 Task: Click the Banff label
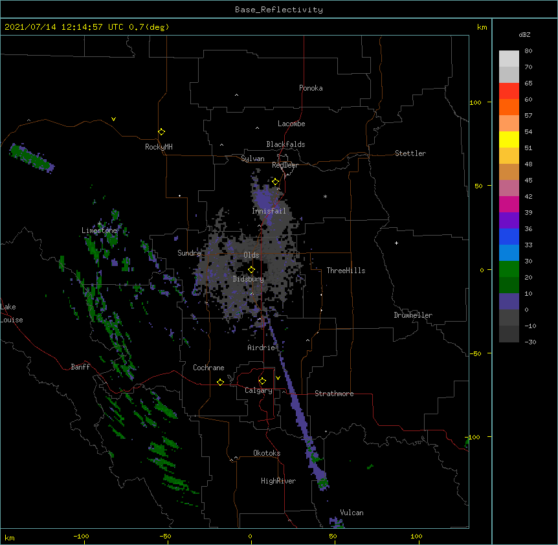click(x=80, y=367)
